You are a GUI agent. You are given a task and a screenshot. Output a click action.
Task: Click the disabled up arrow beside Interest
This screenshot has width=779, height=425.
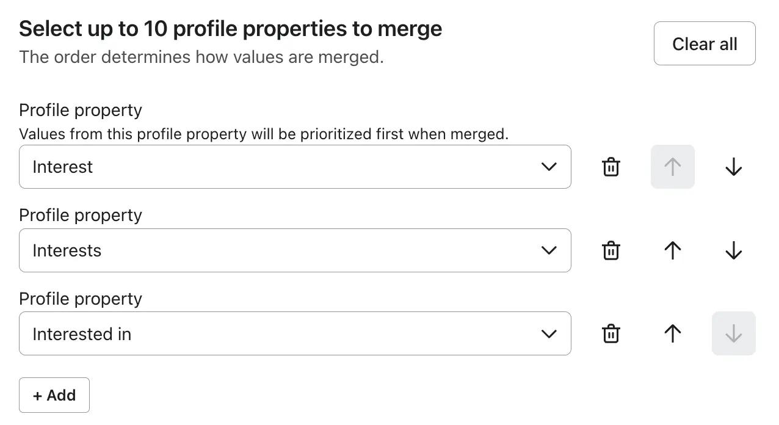click(x=672, y=166)
